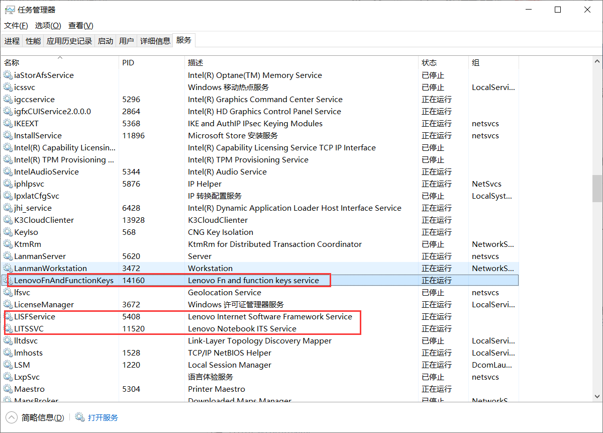Image resolution: width=603 pixels, height=433 pixels.
Task: Open the 选项(O) menu
Action: (48, 26)
